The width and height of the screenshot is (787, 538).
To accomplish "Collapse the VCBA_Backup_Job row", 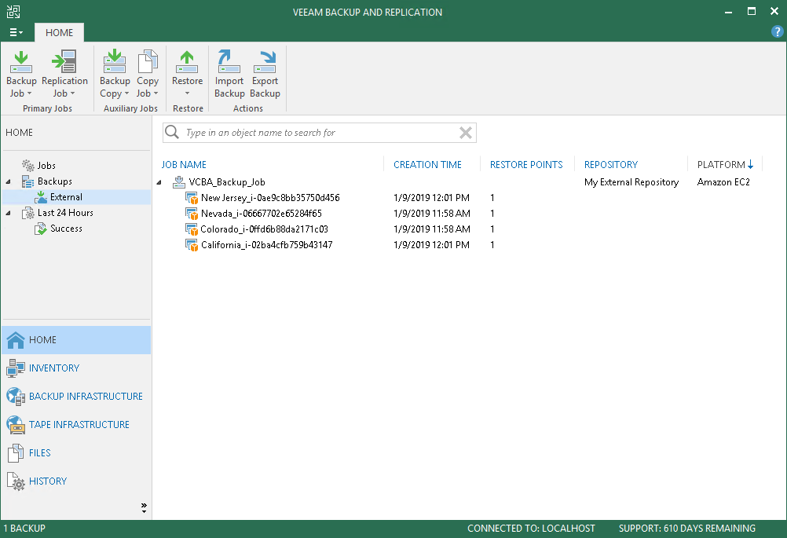I will 159,183.
